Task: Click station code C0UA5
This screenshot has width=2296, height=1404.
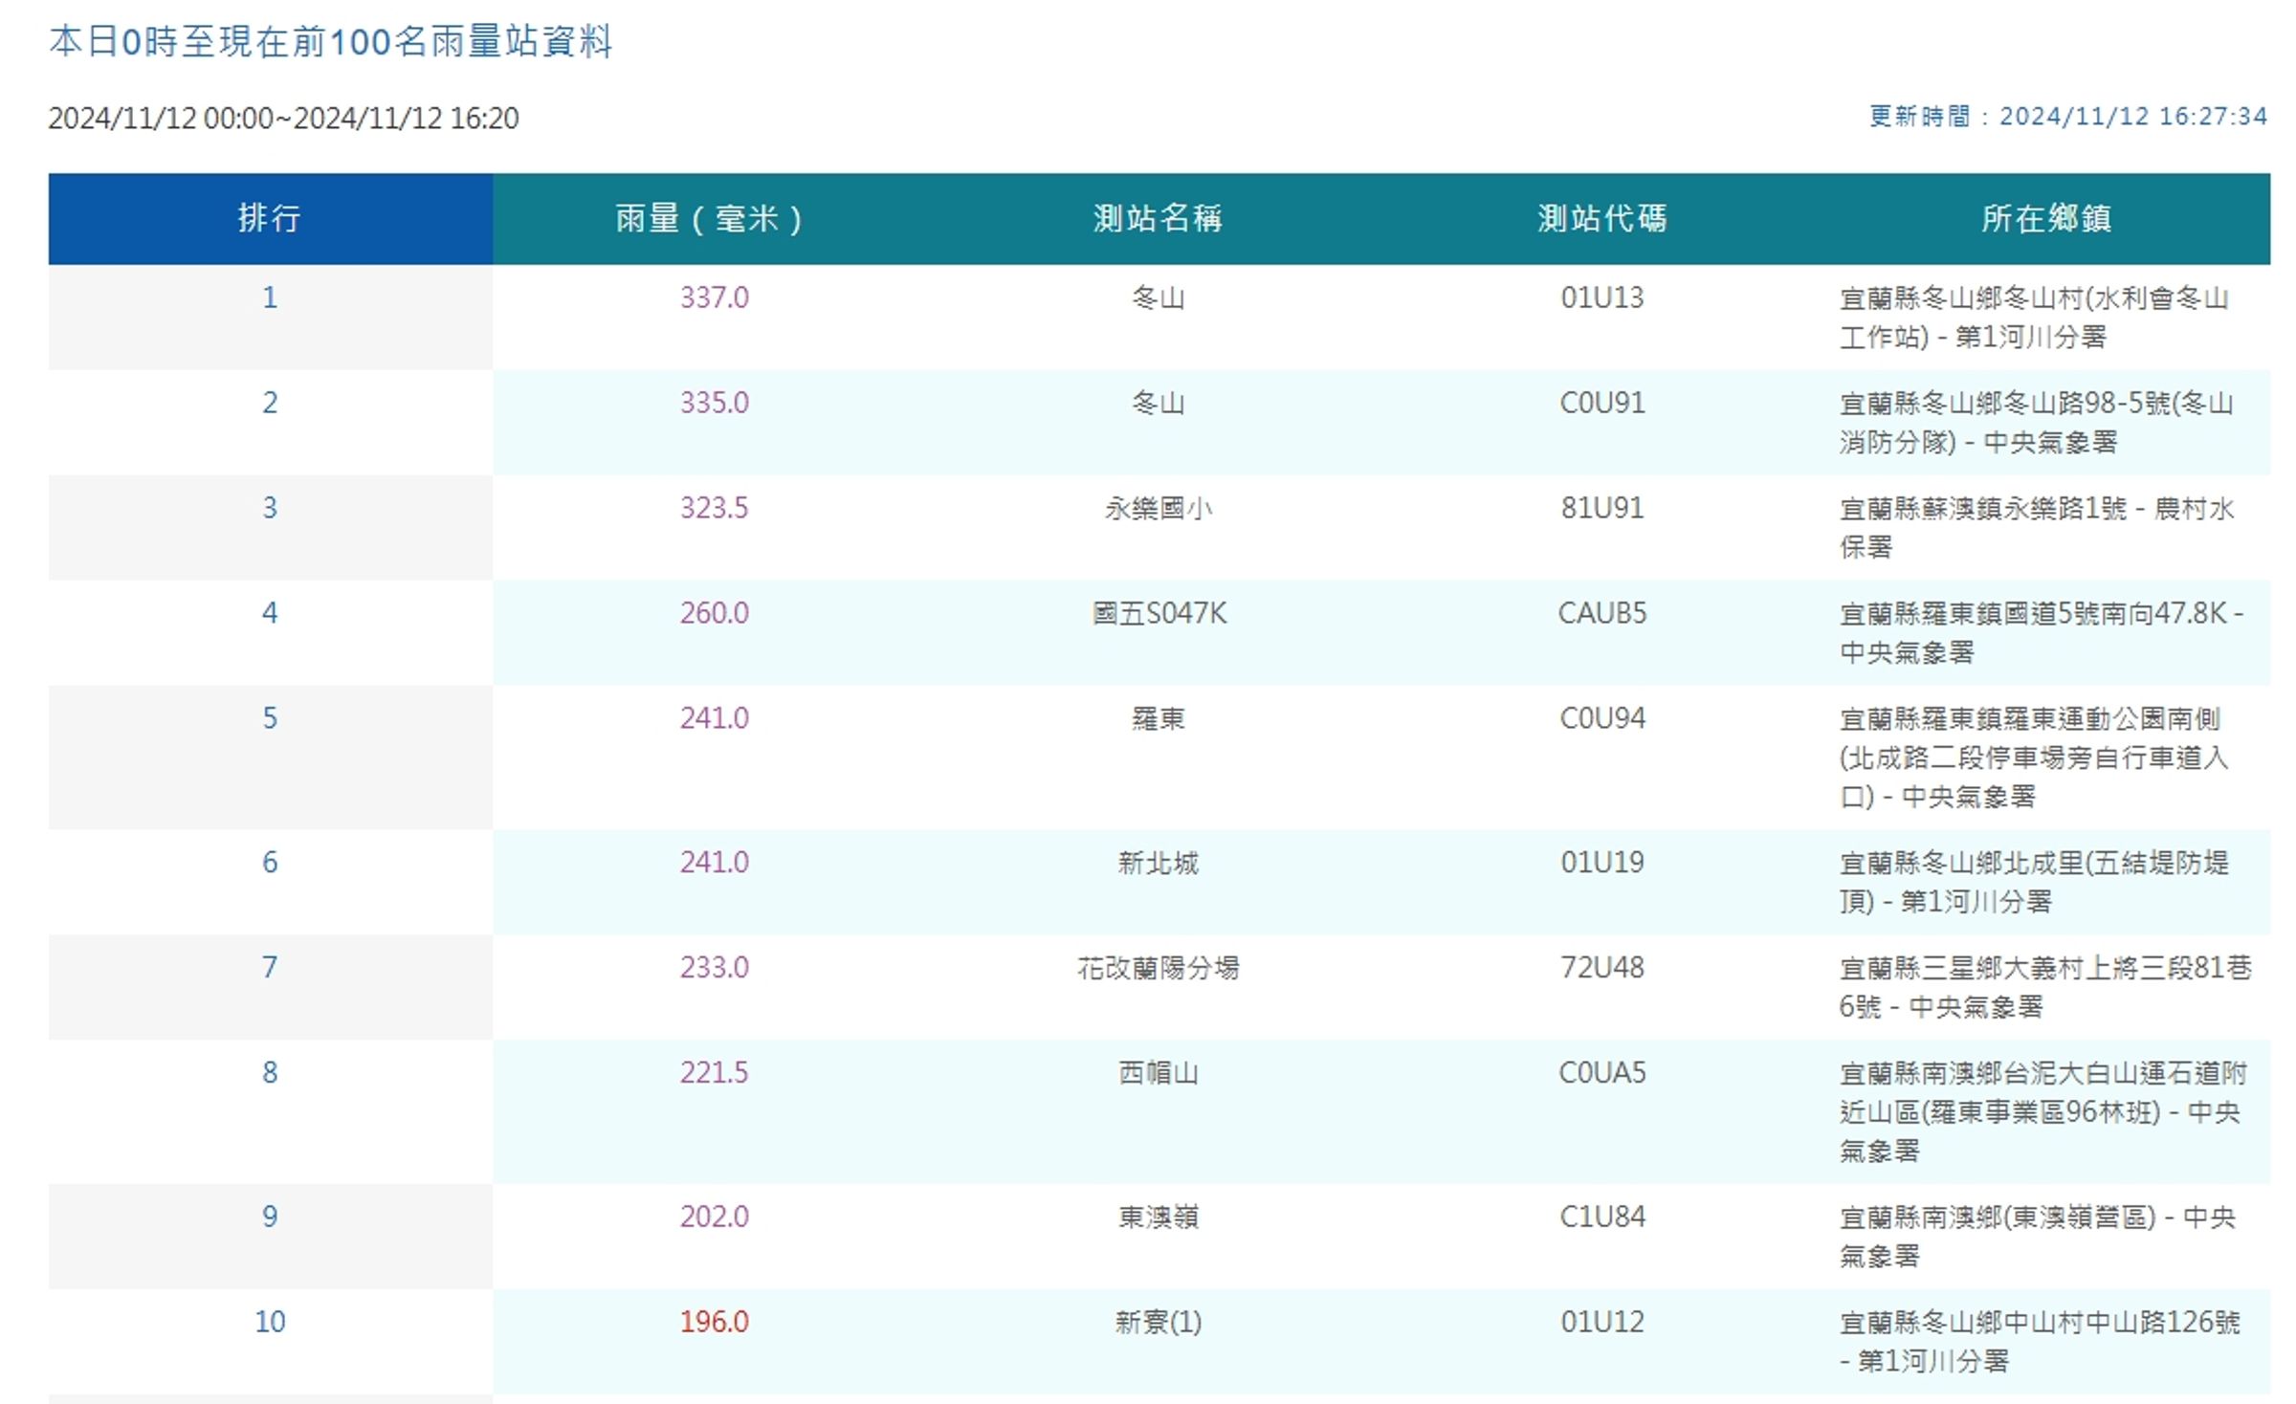Action: pyautogui.click(x=1602, y=1073)
